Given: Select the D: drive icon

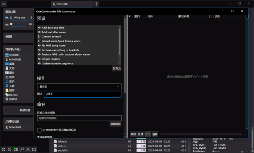Looking at the screenshot, I should coord(7,24).
